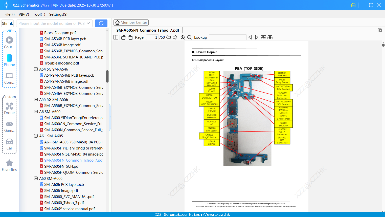Select Phone category in sidebar

pos(9,60)
